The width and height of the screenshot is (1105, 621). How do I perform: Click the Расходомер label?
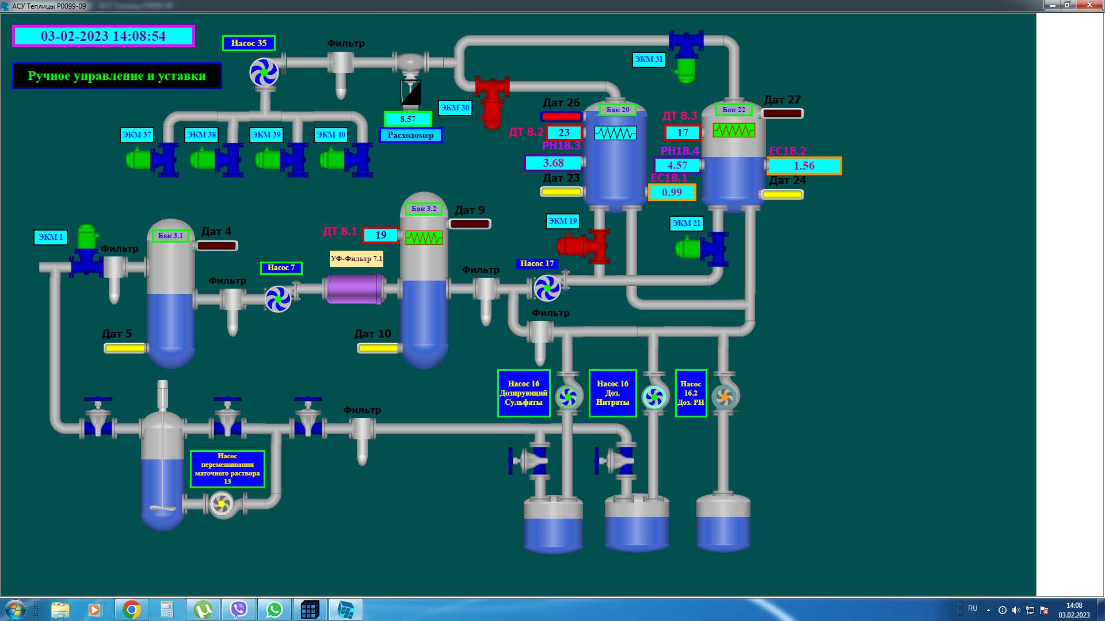410,135
